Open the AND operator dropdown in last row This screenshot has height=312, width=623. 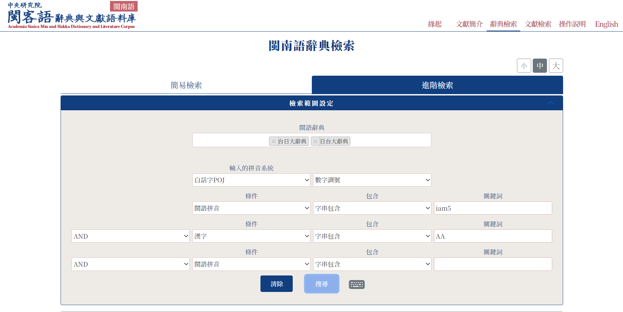tap(130, 264)
